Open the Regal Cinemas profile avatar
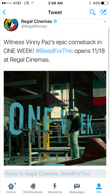 coord(11,25)
